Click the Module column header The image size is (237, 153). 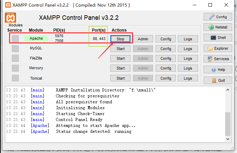pos(36,30)
